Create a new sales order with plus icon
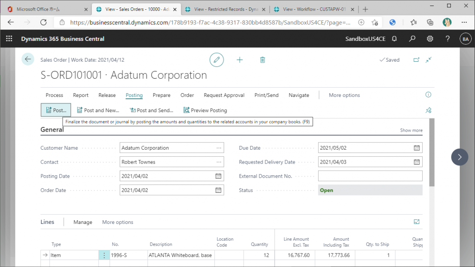Image resolution: width=475 pixels, height=267 pixels. 240,60
